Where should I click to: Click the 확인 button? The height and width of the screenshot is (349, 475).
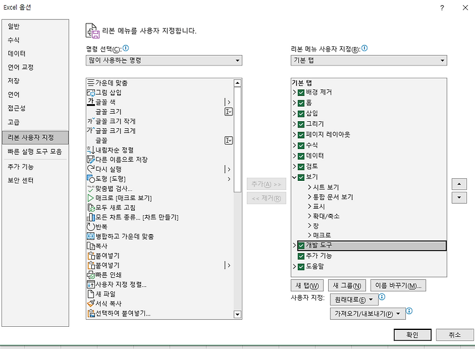[x=412, y=335]
